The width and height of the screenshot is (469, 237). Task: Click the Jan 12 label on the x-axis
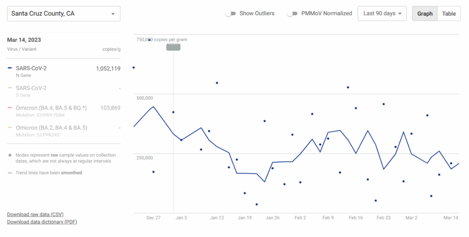[x=217, y=218]
